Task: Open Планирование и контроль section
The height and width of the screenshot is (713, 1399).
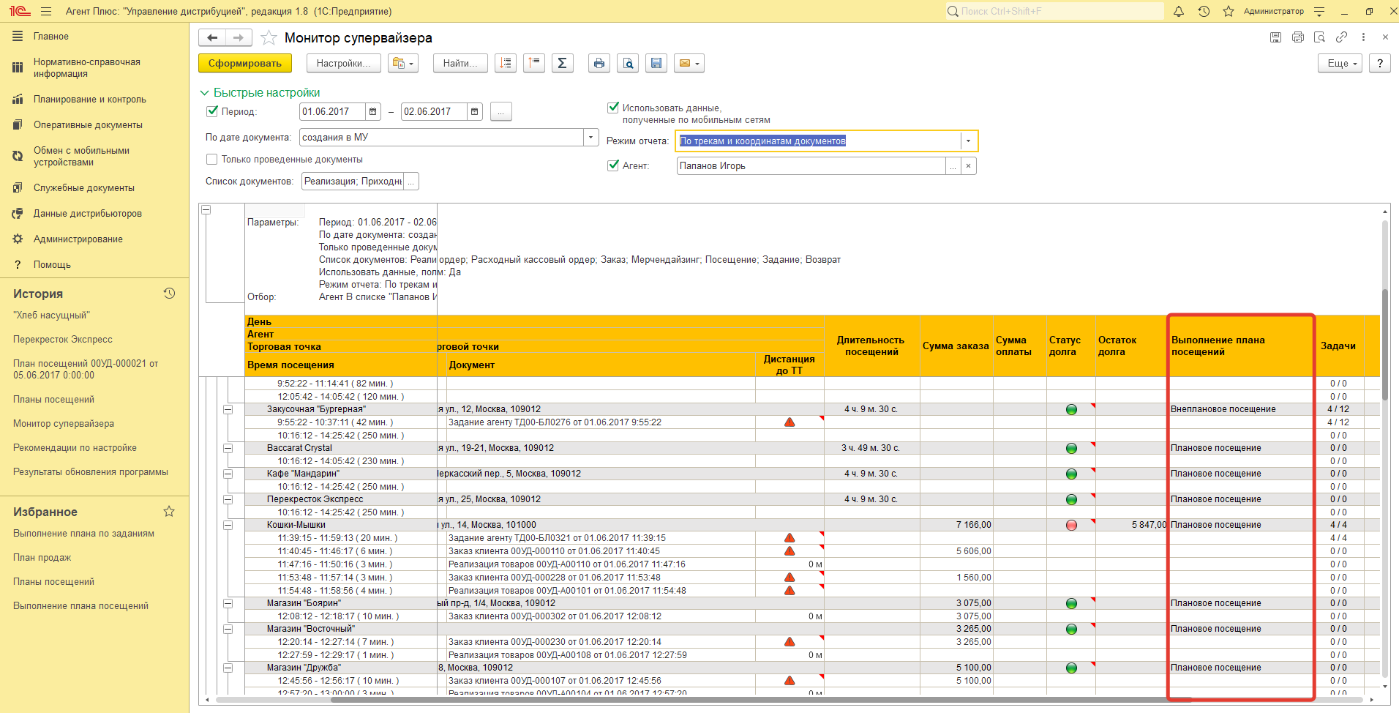Action: (x=89, y=100)
